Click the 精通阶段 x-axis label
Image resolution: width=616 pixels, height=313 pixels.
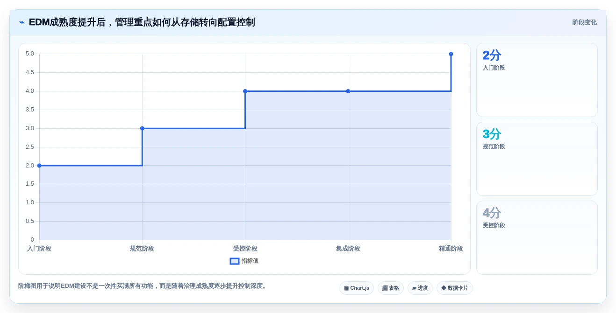[451, 249]
